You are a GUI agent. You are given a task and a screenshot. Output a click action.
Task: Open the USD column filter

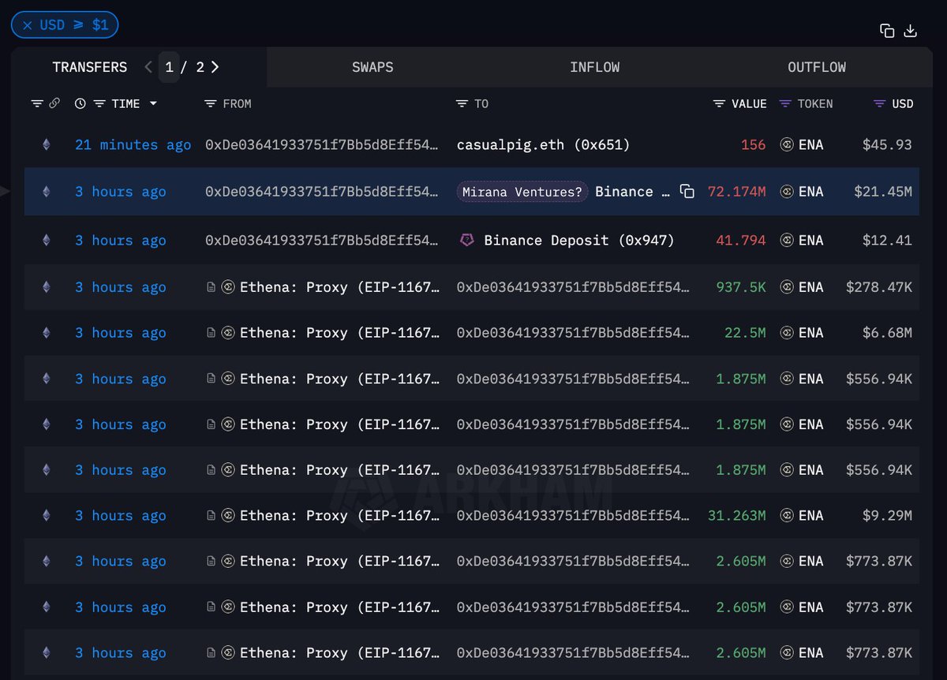point(880,103)
